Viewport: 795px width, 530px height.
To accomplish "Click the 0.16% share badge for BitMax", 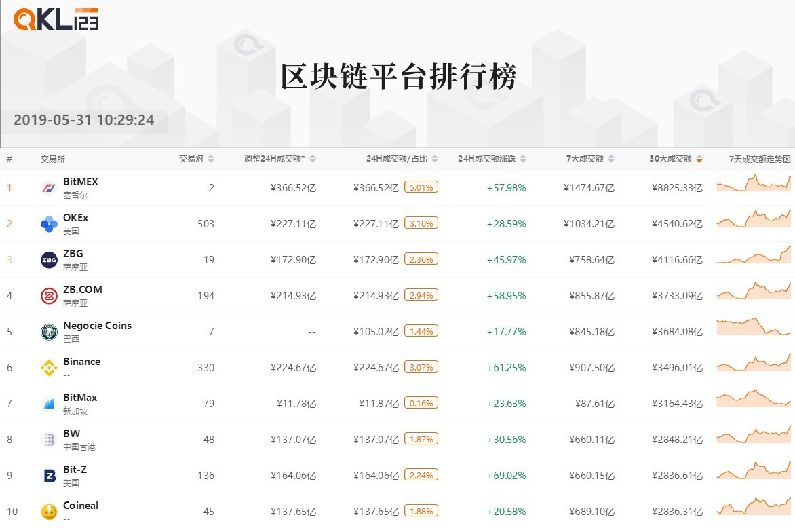I will coord(421,403).
